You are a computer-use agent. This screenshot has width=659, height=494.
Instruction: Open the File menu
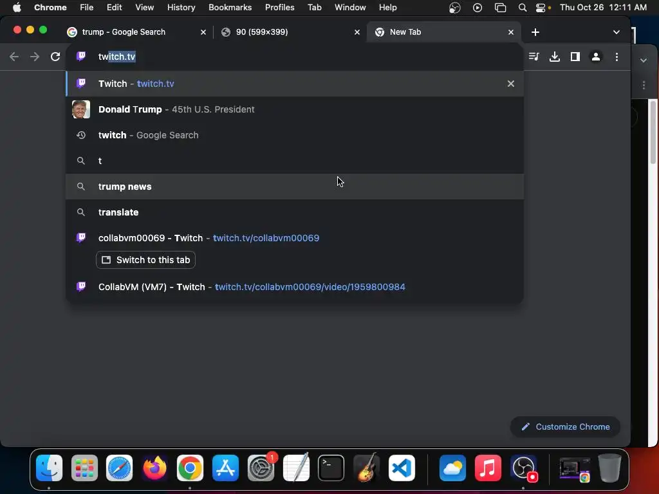[87, 8]
